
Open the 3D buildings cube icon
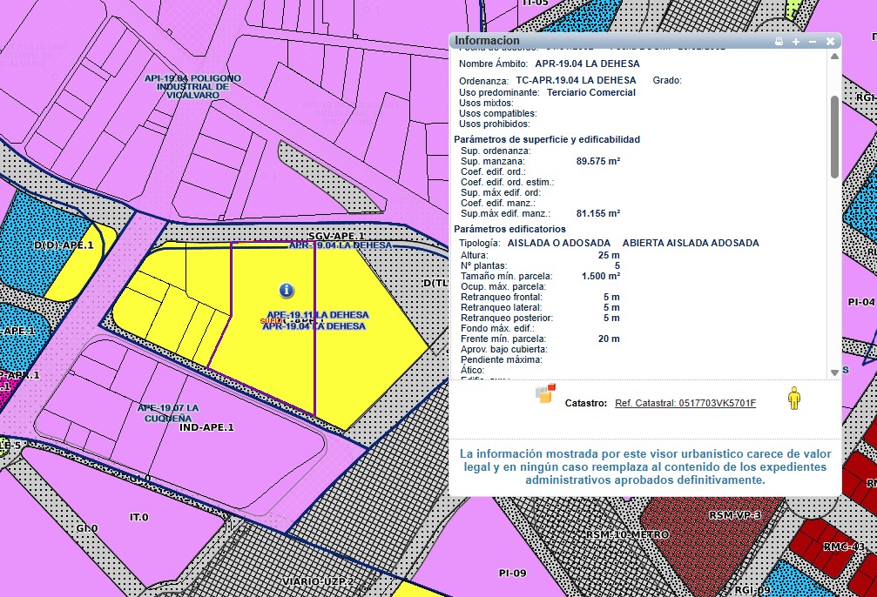[x=545, y=393]
